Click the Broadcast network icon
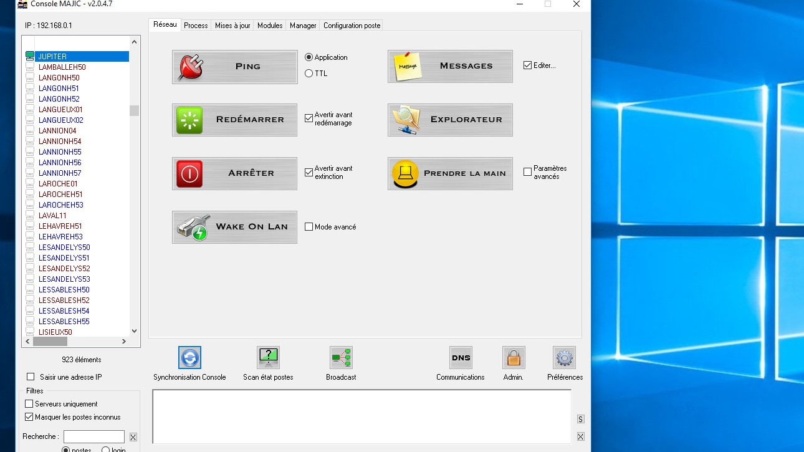Image resolution: width=804 pixels, height=452 pixels. click(341, 358)
